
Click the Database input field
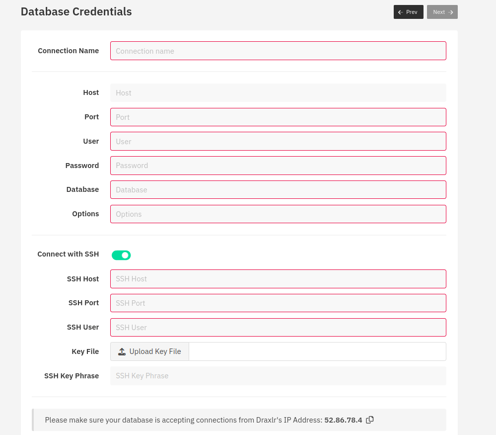pyautogui.click(x=278, y=190)
